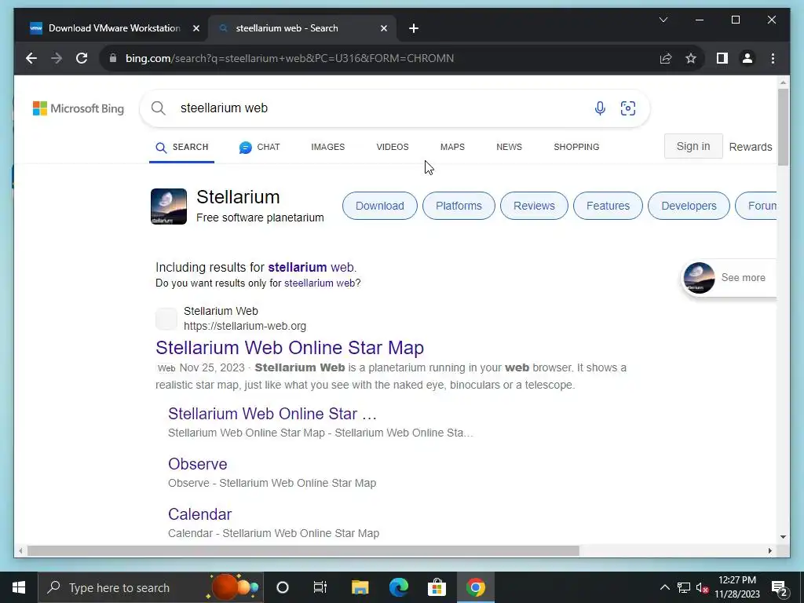Open notification center icon

(x=780, y=588)
